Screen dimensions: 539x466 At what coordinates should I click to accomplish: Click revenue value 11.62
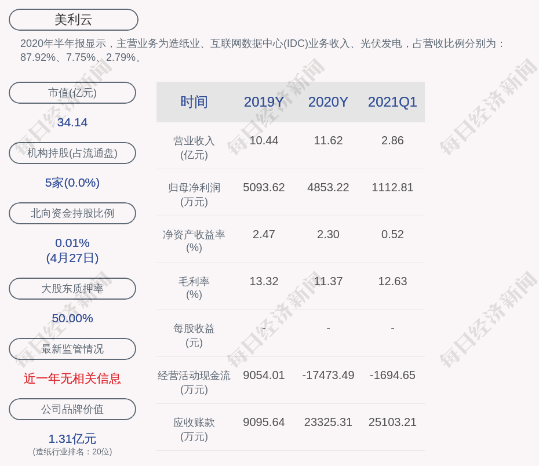coord(328,141)
